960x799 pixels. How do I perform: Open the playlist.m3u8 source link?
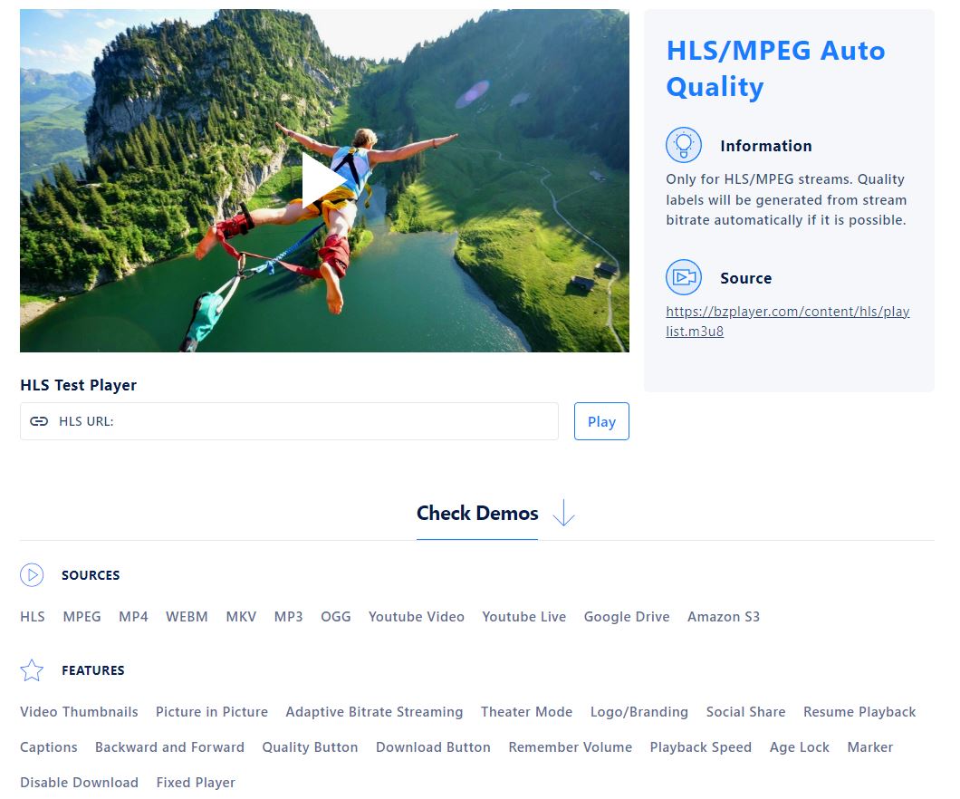click(x=787, y=321)
